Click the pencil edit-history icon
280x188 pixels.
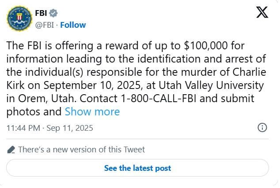click(11, 150)
